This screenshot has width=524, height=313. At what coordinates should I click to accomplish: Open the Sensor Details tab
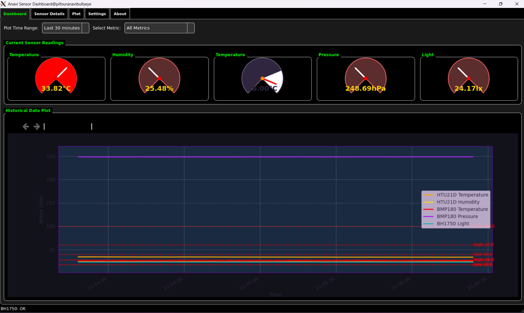49,14
